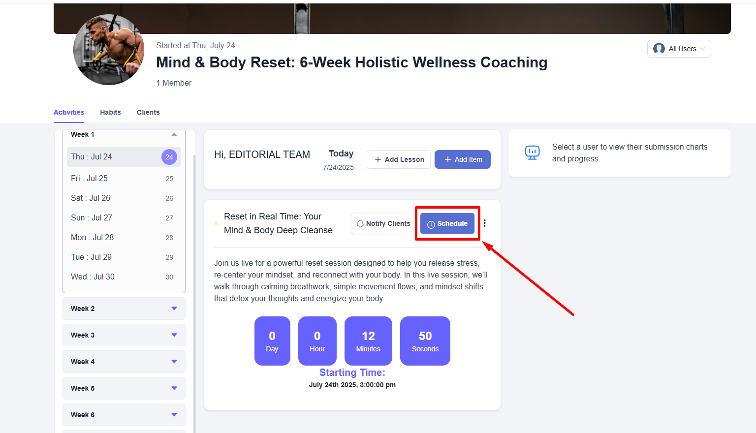The image size is (756, 433).
Task: Click the trainer profile photo
Action: pos(109,49)
